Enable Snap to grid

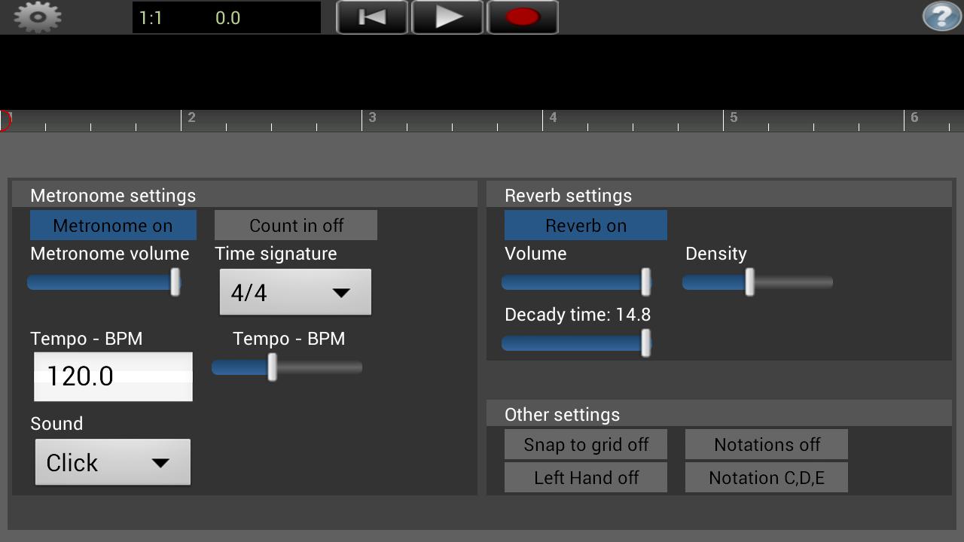[586, 444]
